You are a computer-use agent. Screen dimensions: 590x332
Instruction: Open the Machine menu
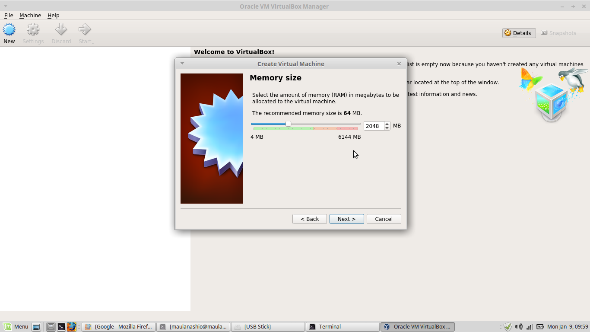(x=30, y=15)
